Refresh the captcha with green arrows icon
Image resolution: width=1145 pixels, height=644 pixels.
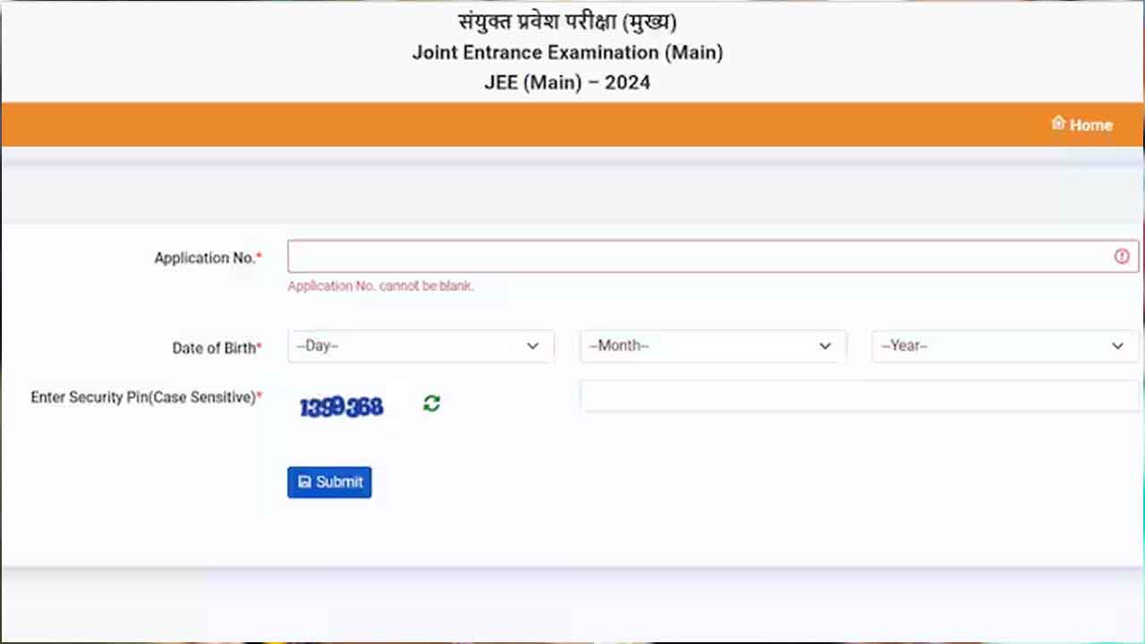click(432, 403)
